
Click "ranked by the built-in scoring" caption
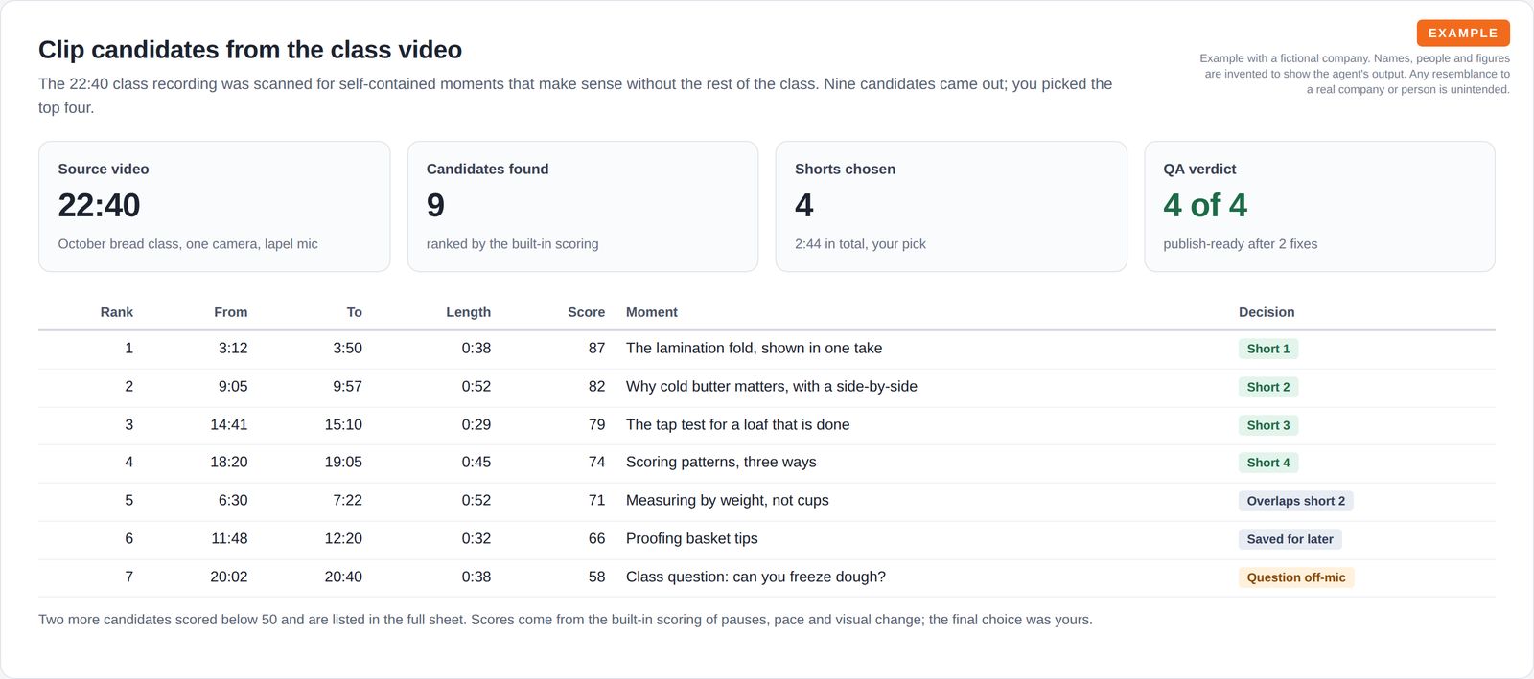coord(513,244)
